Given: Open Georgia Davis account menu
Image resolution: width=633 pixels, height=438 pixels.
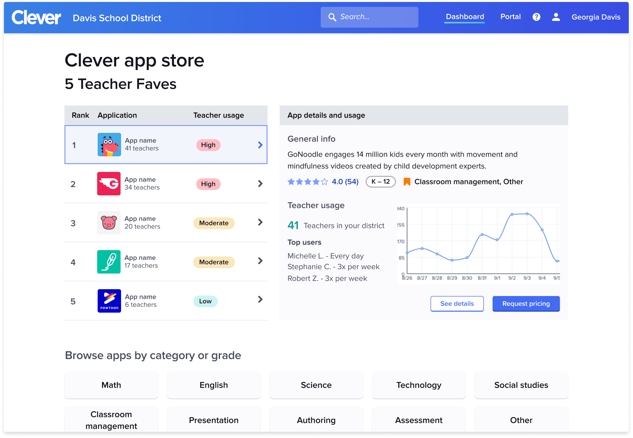Looking at the screenshot, I should [596, 17].
